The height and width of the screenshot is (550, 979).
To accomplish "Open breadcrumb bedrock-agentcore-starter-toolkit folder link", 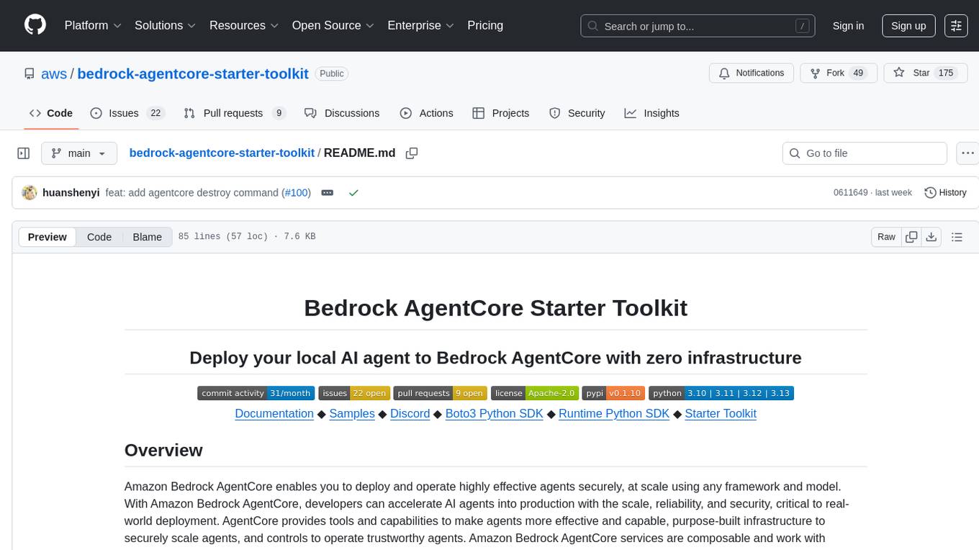I will tap(222, 153).
